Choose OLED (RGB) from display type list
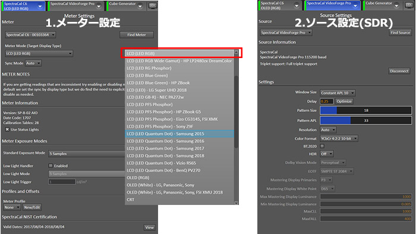This screenshot has width=416, height=234. point(179,178)
